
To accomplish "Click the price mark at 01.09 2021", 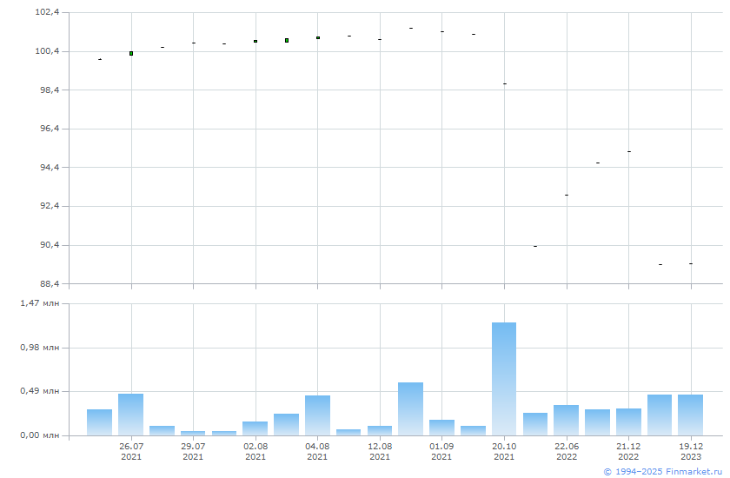I will [x=442, y=31].
